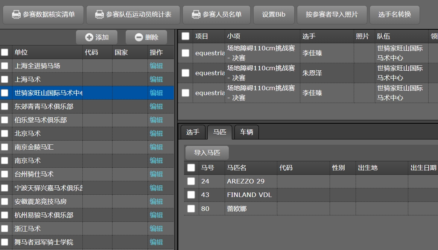Select checkbox for horse AREZZO 29
Viewport: 438px width, 250px height.
click(x=191, y=181)
